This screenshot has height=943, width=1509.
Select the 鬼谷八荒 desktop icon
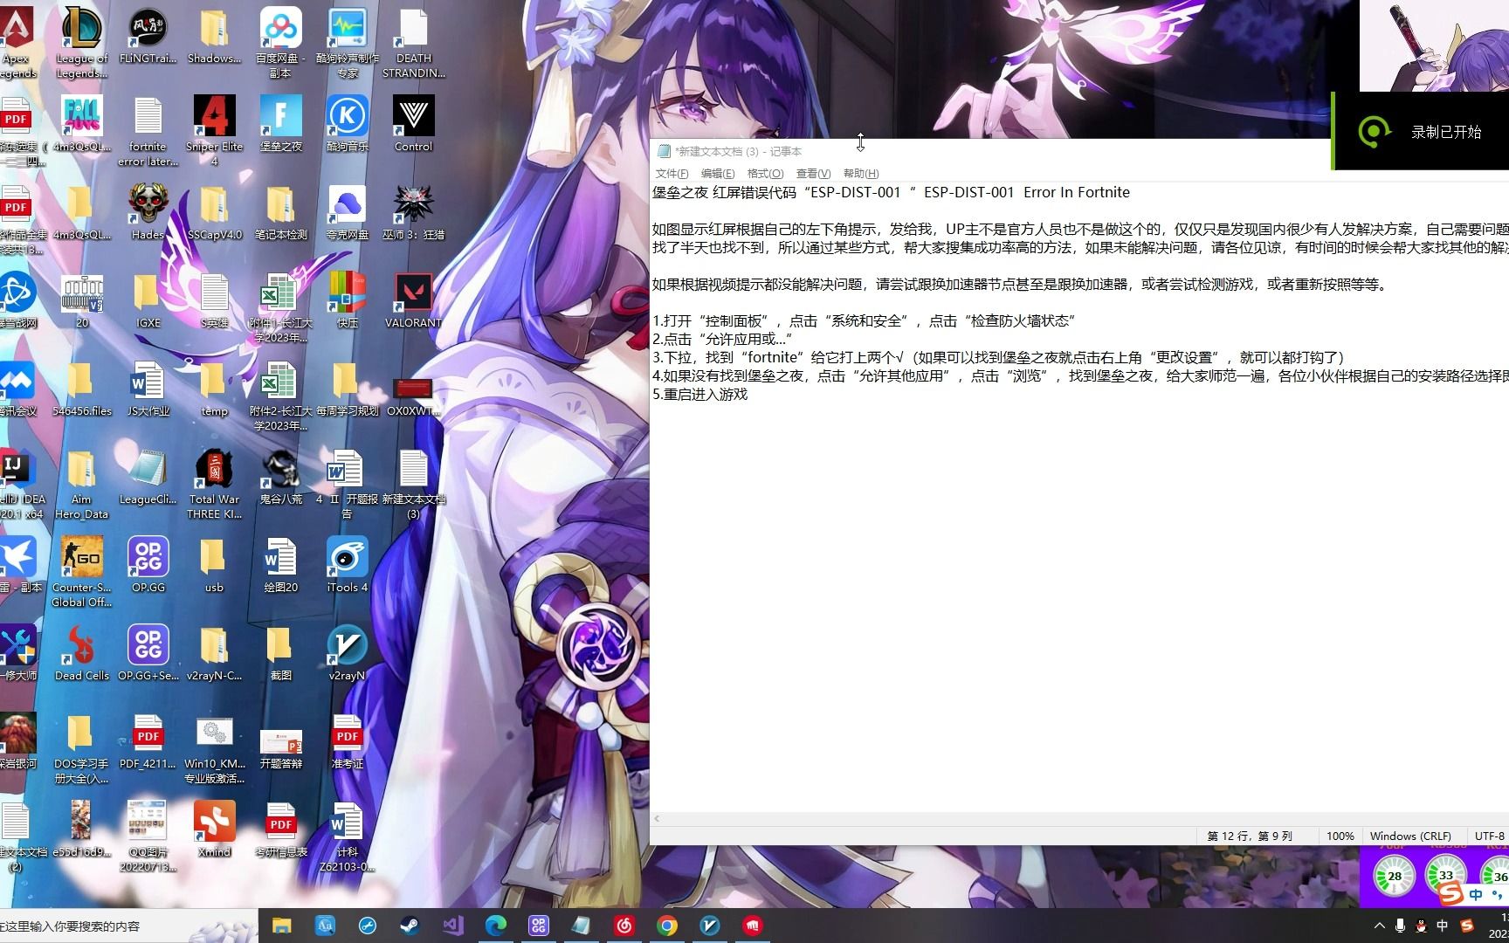(280, 477)
